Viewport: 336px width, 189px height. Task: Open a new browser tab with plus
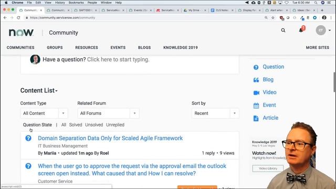point(322,10)
